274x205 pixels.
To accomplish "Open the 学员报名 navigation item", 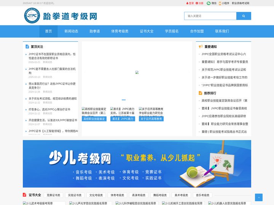I will click(172, 31).
